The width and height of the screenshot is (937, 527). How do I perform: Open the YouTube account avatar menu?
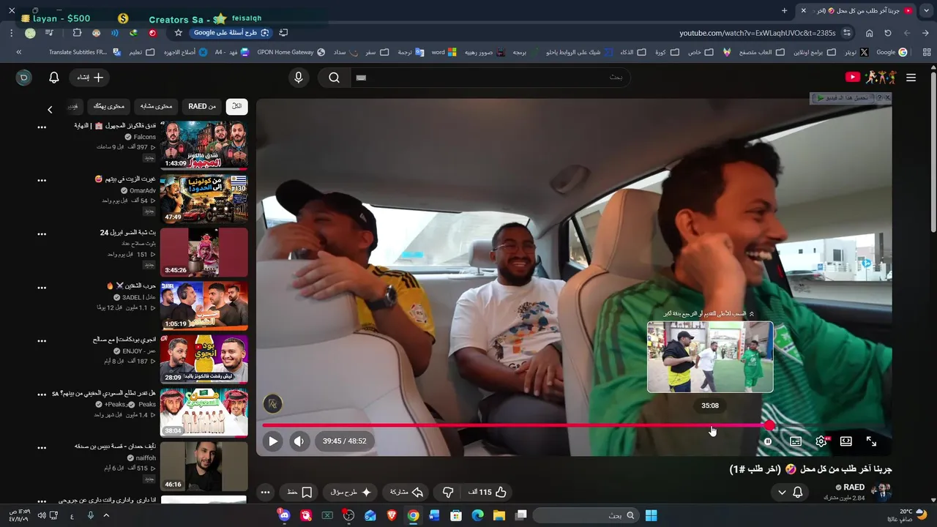(24, 78)
